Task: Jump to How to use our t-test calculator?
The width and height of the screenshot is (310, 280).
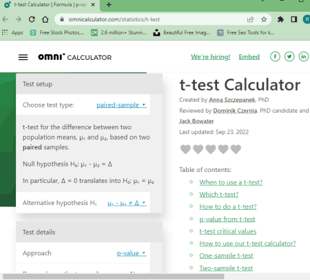Action: (x=247, y=244)
